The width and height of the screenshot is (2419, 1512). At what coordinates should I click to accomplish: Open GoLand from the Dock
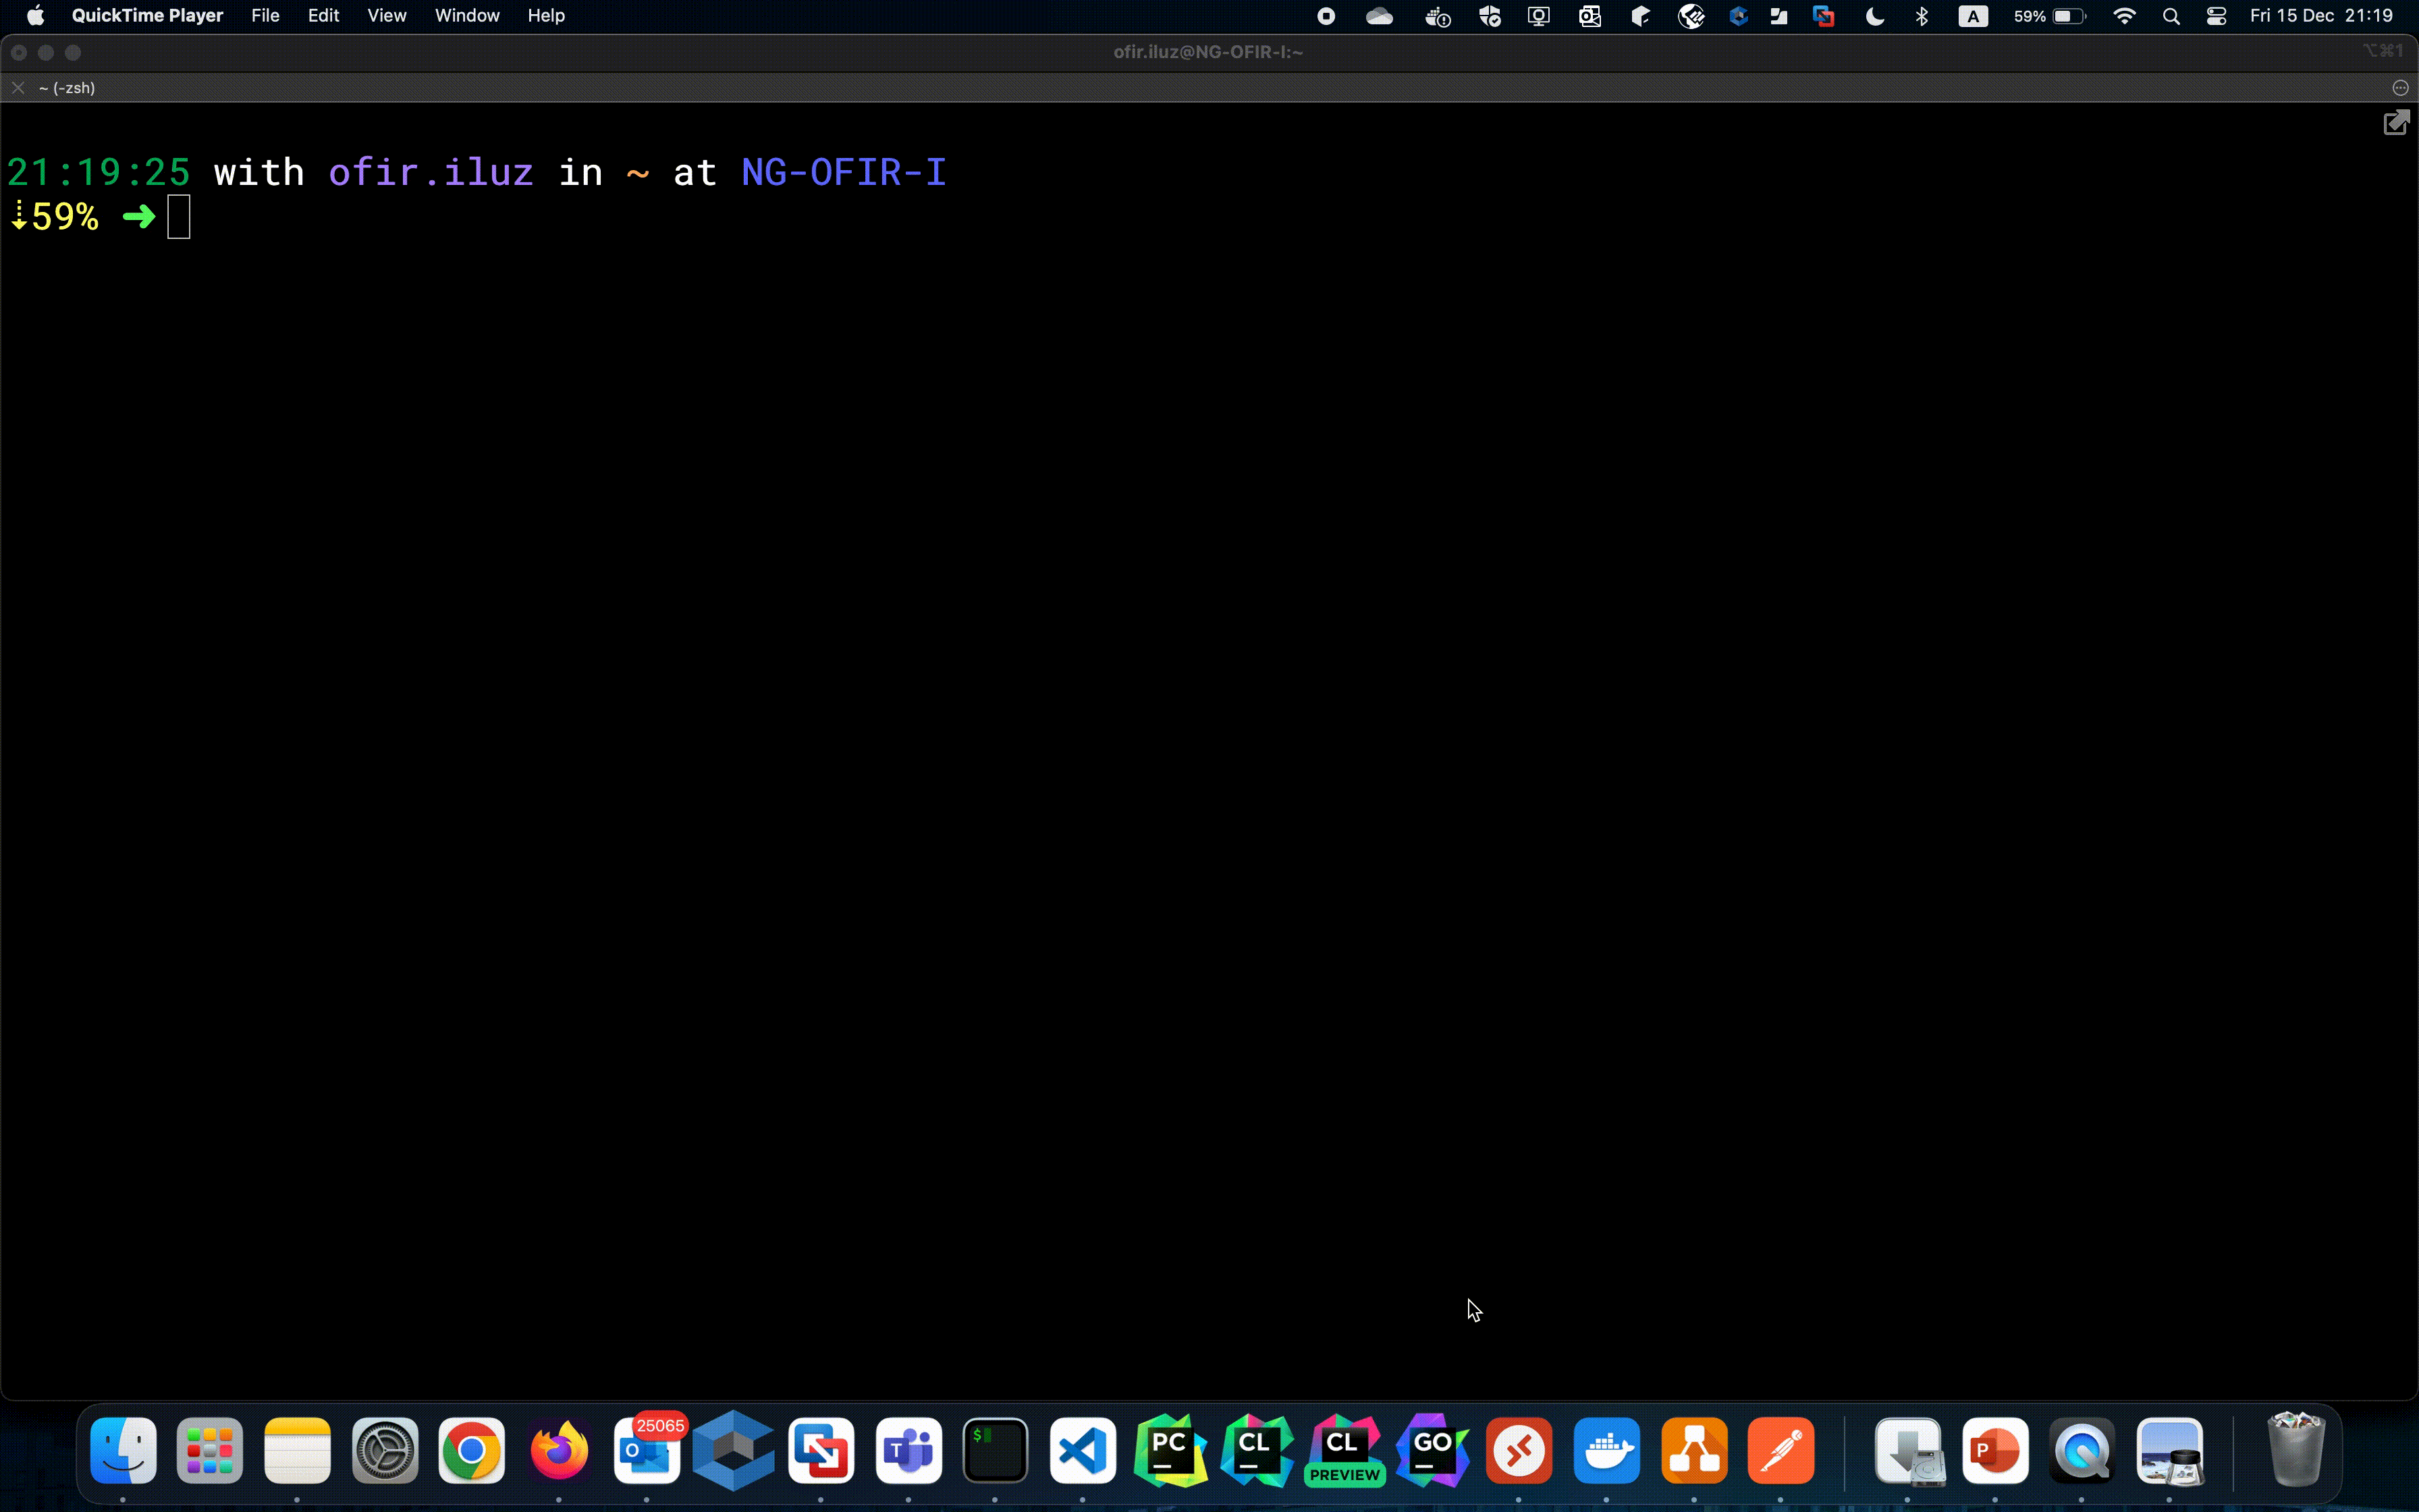[x=1432, y=1450]
